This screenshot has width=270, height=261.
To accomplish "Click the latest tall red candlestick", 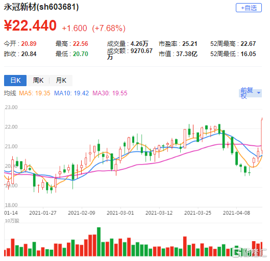I will click(x=262, y=135).
